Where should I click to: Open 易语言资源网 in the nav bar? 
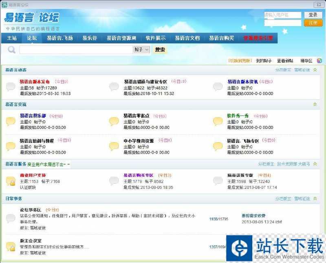click(x=121, y=38)
